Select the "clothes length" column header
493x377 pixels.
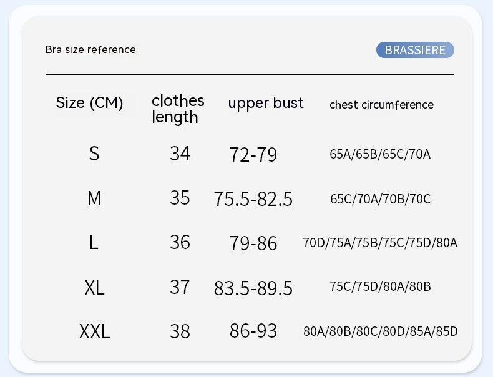click(x=178, y=109)
